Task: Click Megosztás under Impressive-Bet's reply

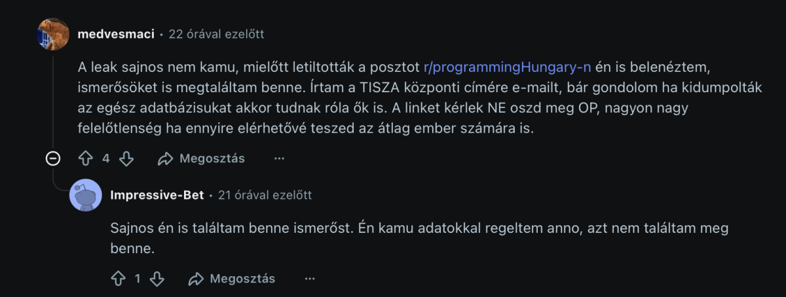Action: point(232,279)
